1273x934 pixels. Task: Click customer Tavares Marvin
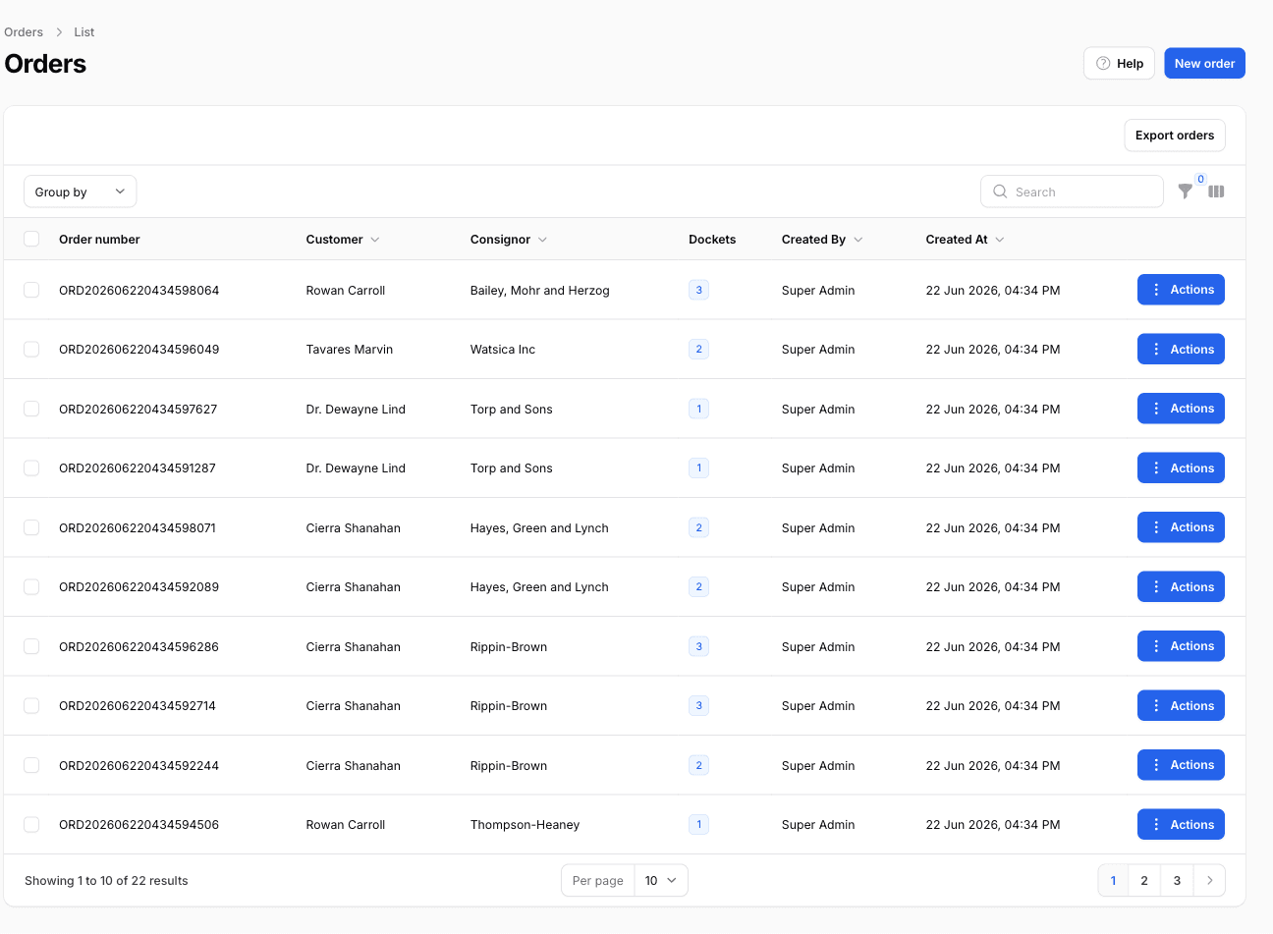349,350
